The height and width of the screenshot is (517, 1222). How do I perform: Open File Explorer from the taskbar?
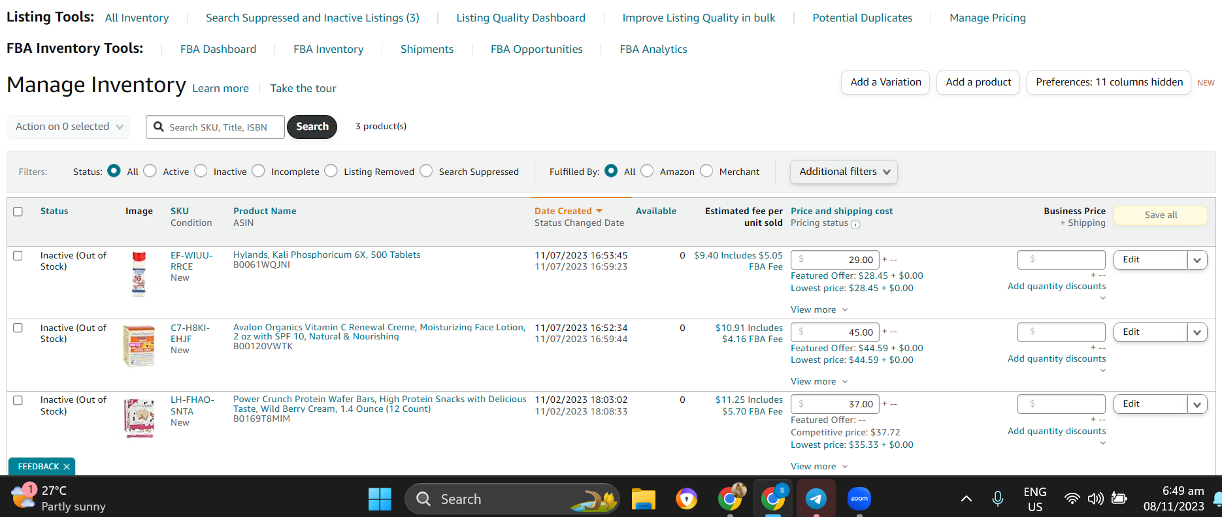click(x=644, y=499)
